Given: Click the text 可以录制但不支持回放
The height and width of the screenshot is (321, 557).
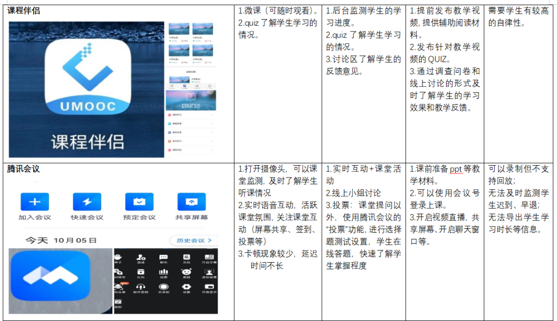Looking at the screenshot, I should [518, 175].
